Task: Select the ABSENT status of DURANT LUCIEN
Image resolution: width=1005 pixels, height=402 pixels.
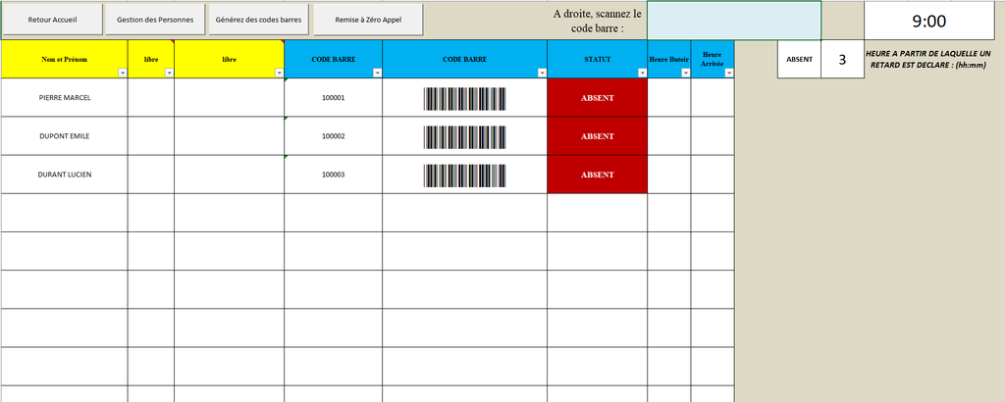Action: pos(598,175)
